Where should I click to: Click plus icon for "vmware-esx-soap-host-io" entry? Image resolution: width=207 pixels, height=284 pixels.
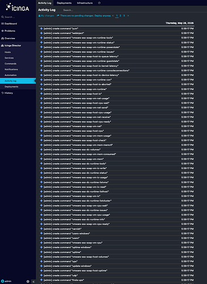pos(41,94)
